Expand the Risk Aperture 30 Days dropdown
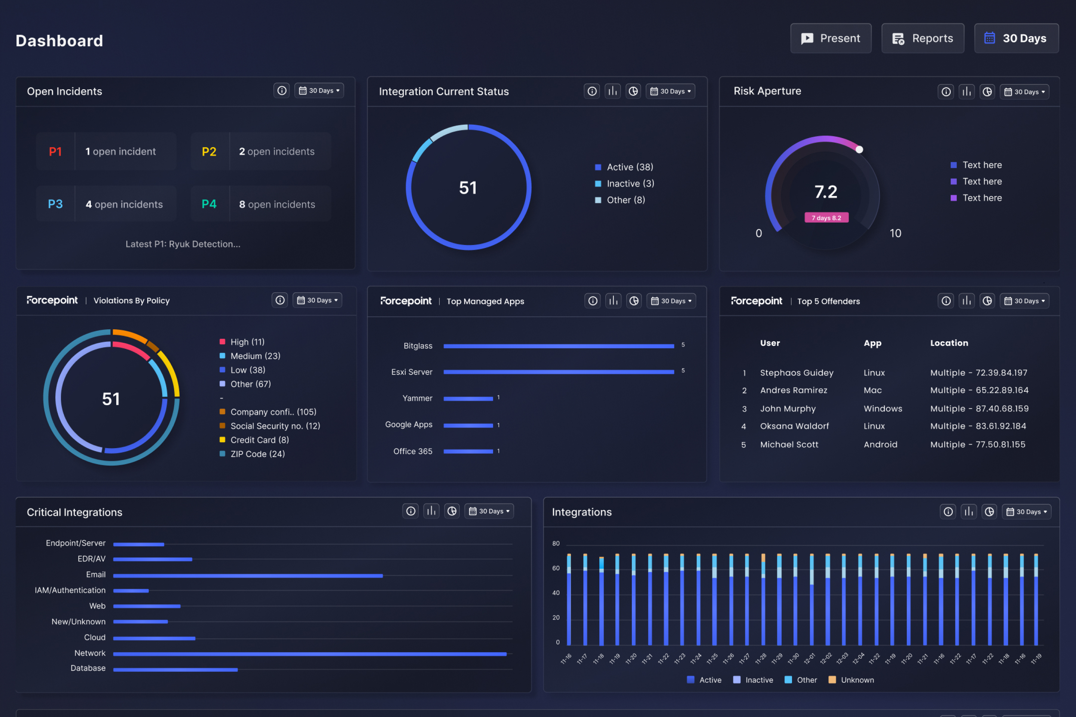Screen dimensions: 1076x717 tap(1024, 91)
